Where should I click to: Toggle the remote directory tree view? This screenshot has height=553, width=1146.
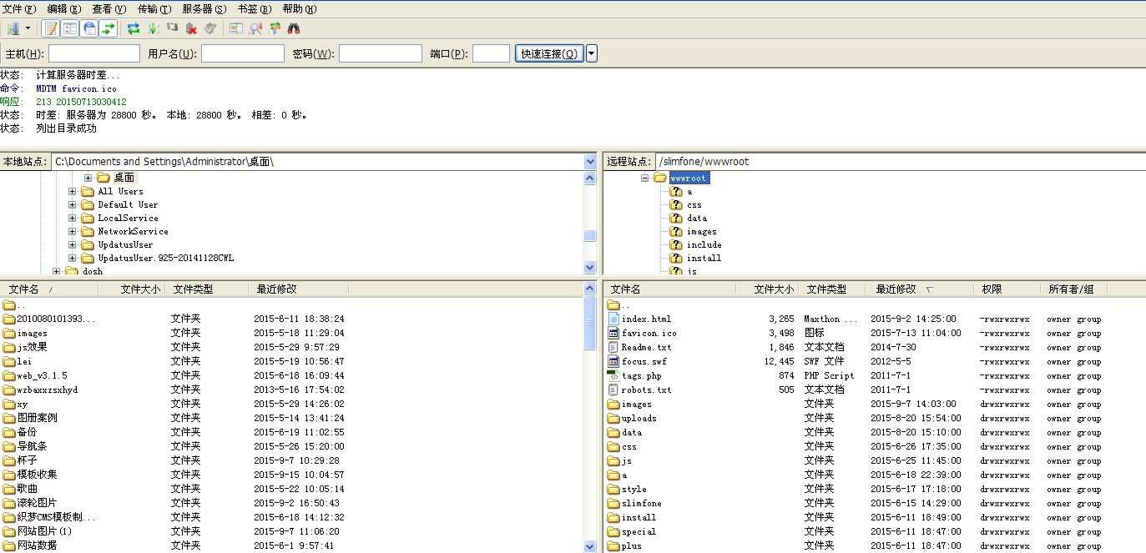tap(89, 28)
